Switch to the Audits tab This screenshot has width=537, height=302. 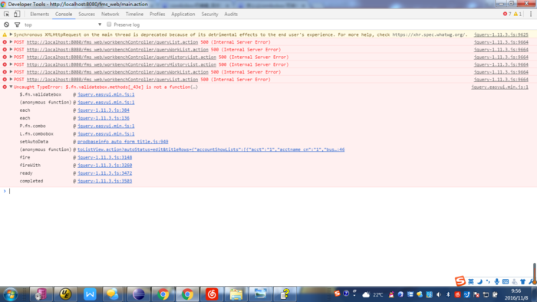[231, 14]
